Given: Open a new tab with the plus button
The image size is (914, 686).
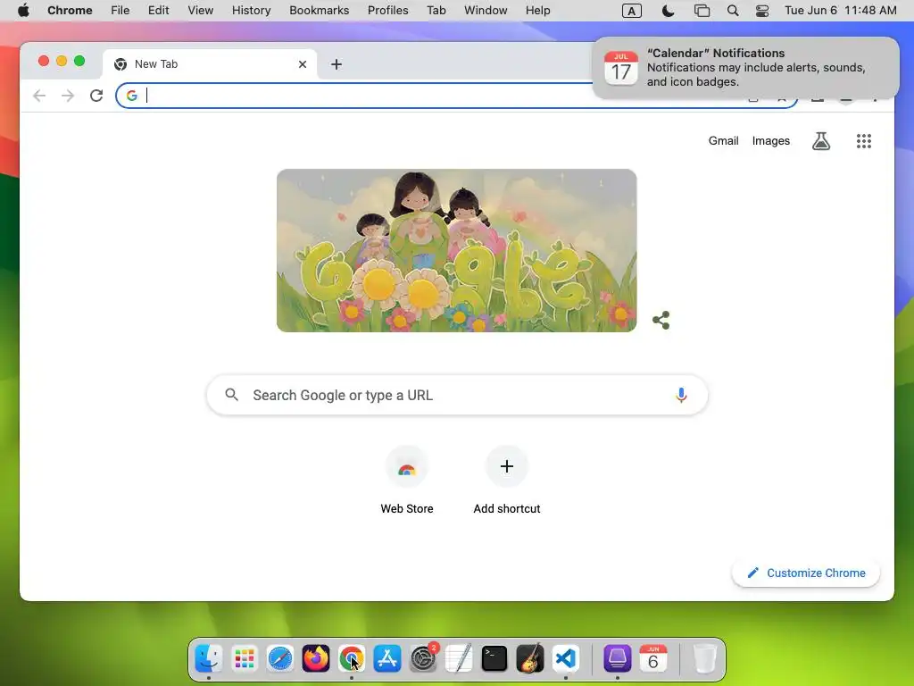Looking at the screenshot, I should point(337,64).
